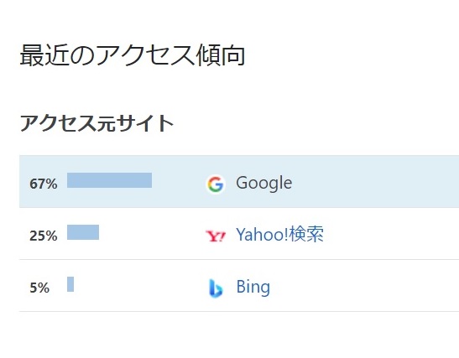The image size is (459, 358).
Task: Click the 25% percentage label
Action: [44, 236]
